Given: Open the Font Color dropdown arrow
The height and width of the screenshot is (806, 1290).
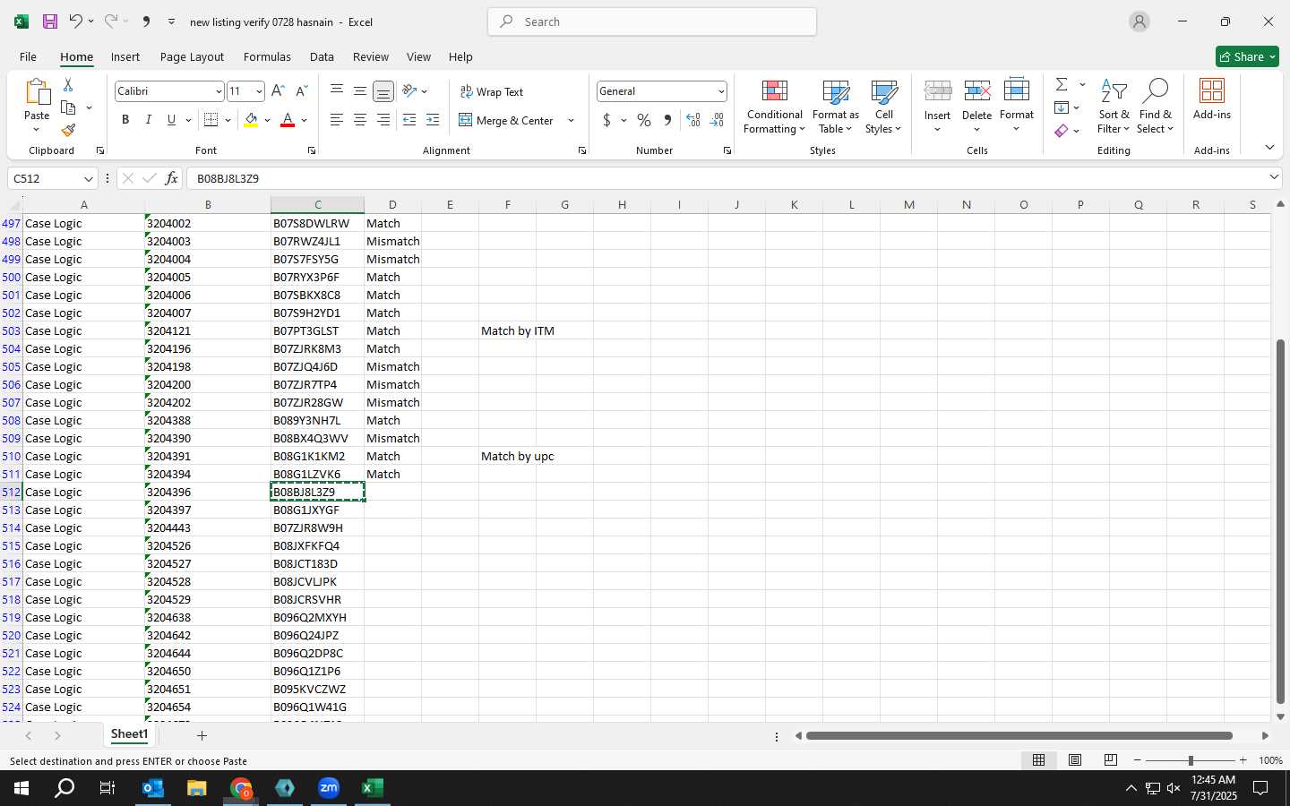Looking at the screenshot, I should 305,120.
